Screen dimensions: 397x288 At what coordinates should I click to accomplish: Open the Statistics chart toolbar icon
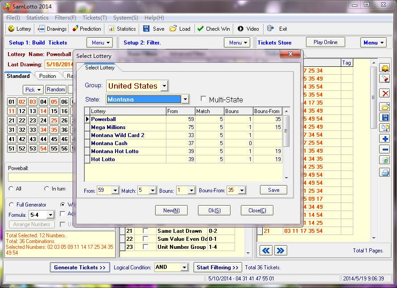pos(111,28)
